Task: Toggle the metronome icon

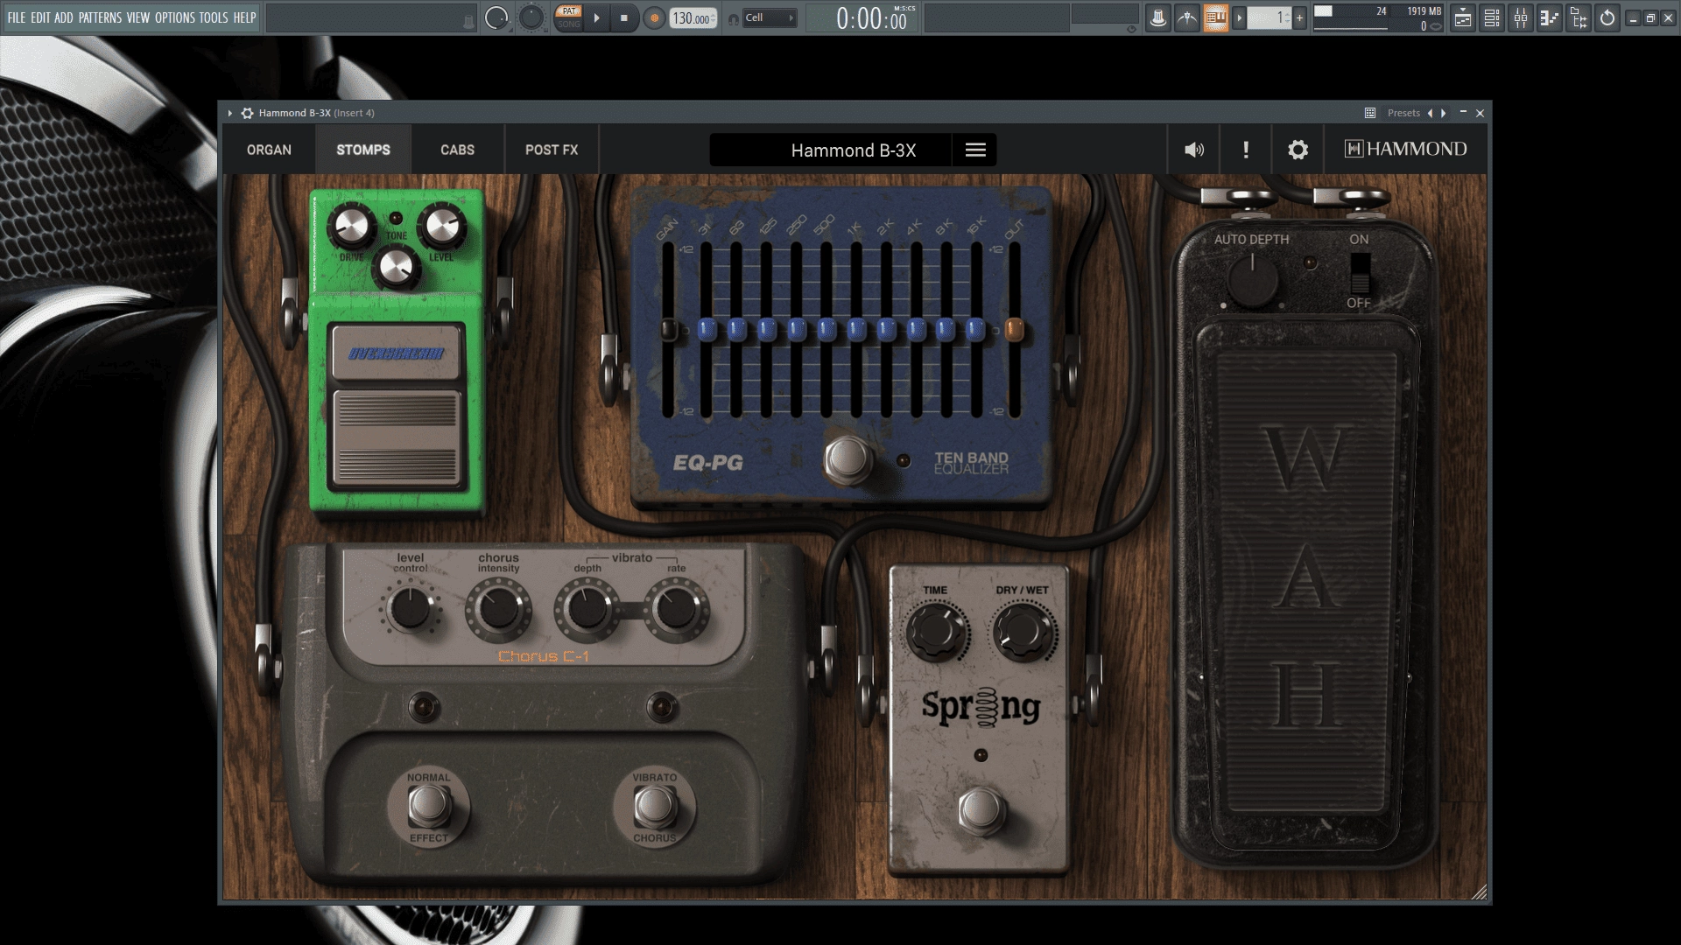Action: [1158, 17]
